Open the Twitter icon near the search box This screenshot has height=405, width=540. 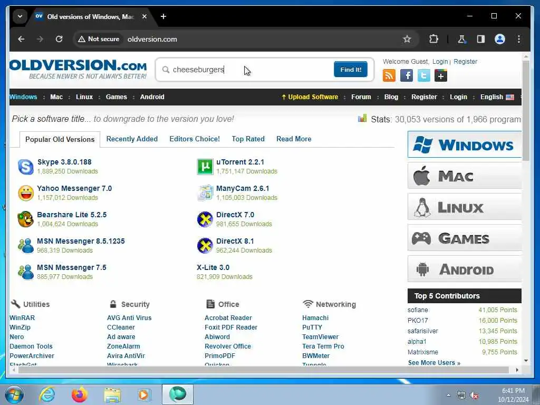423,75
